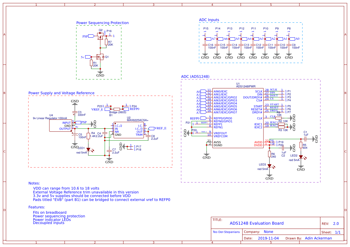Select the C12 100nF capacitor symbol
Screen dimensions: 350x247
pyautogui.click(x=253, y=45)
